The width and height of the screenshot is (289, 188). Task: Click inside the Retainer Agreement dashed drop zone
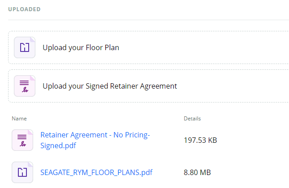(149, 86)
